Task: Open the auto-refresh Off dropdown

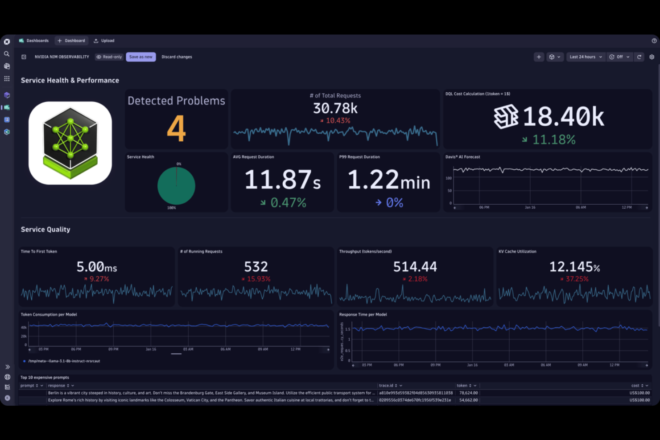Action: tap(619, 57)
